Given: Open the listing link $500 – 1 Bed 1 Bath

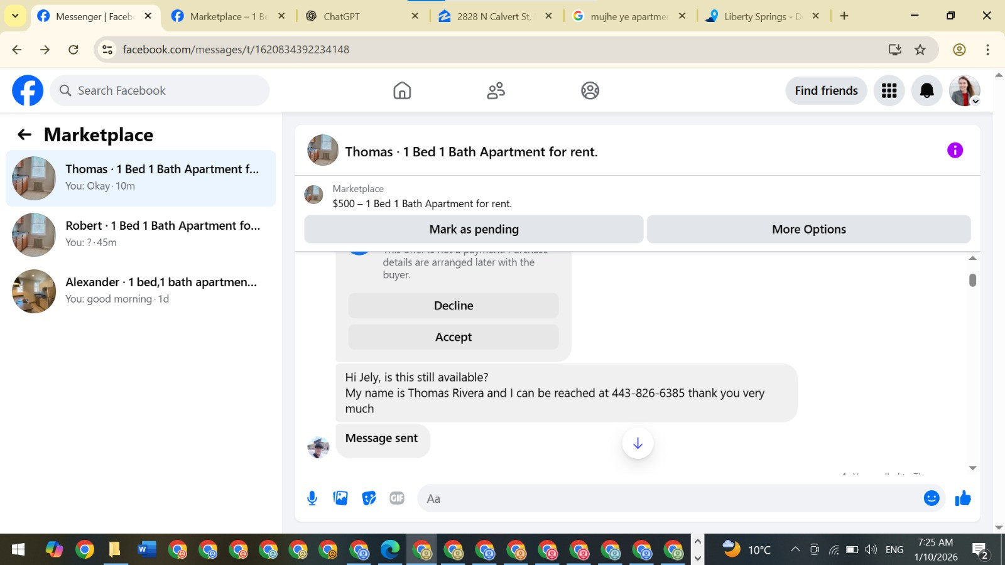Looking at the screenshot, I should coord(422,203).
